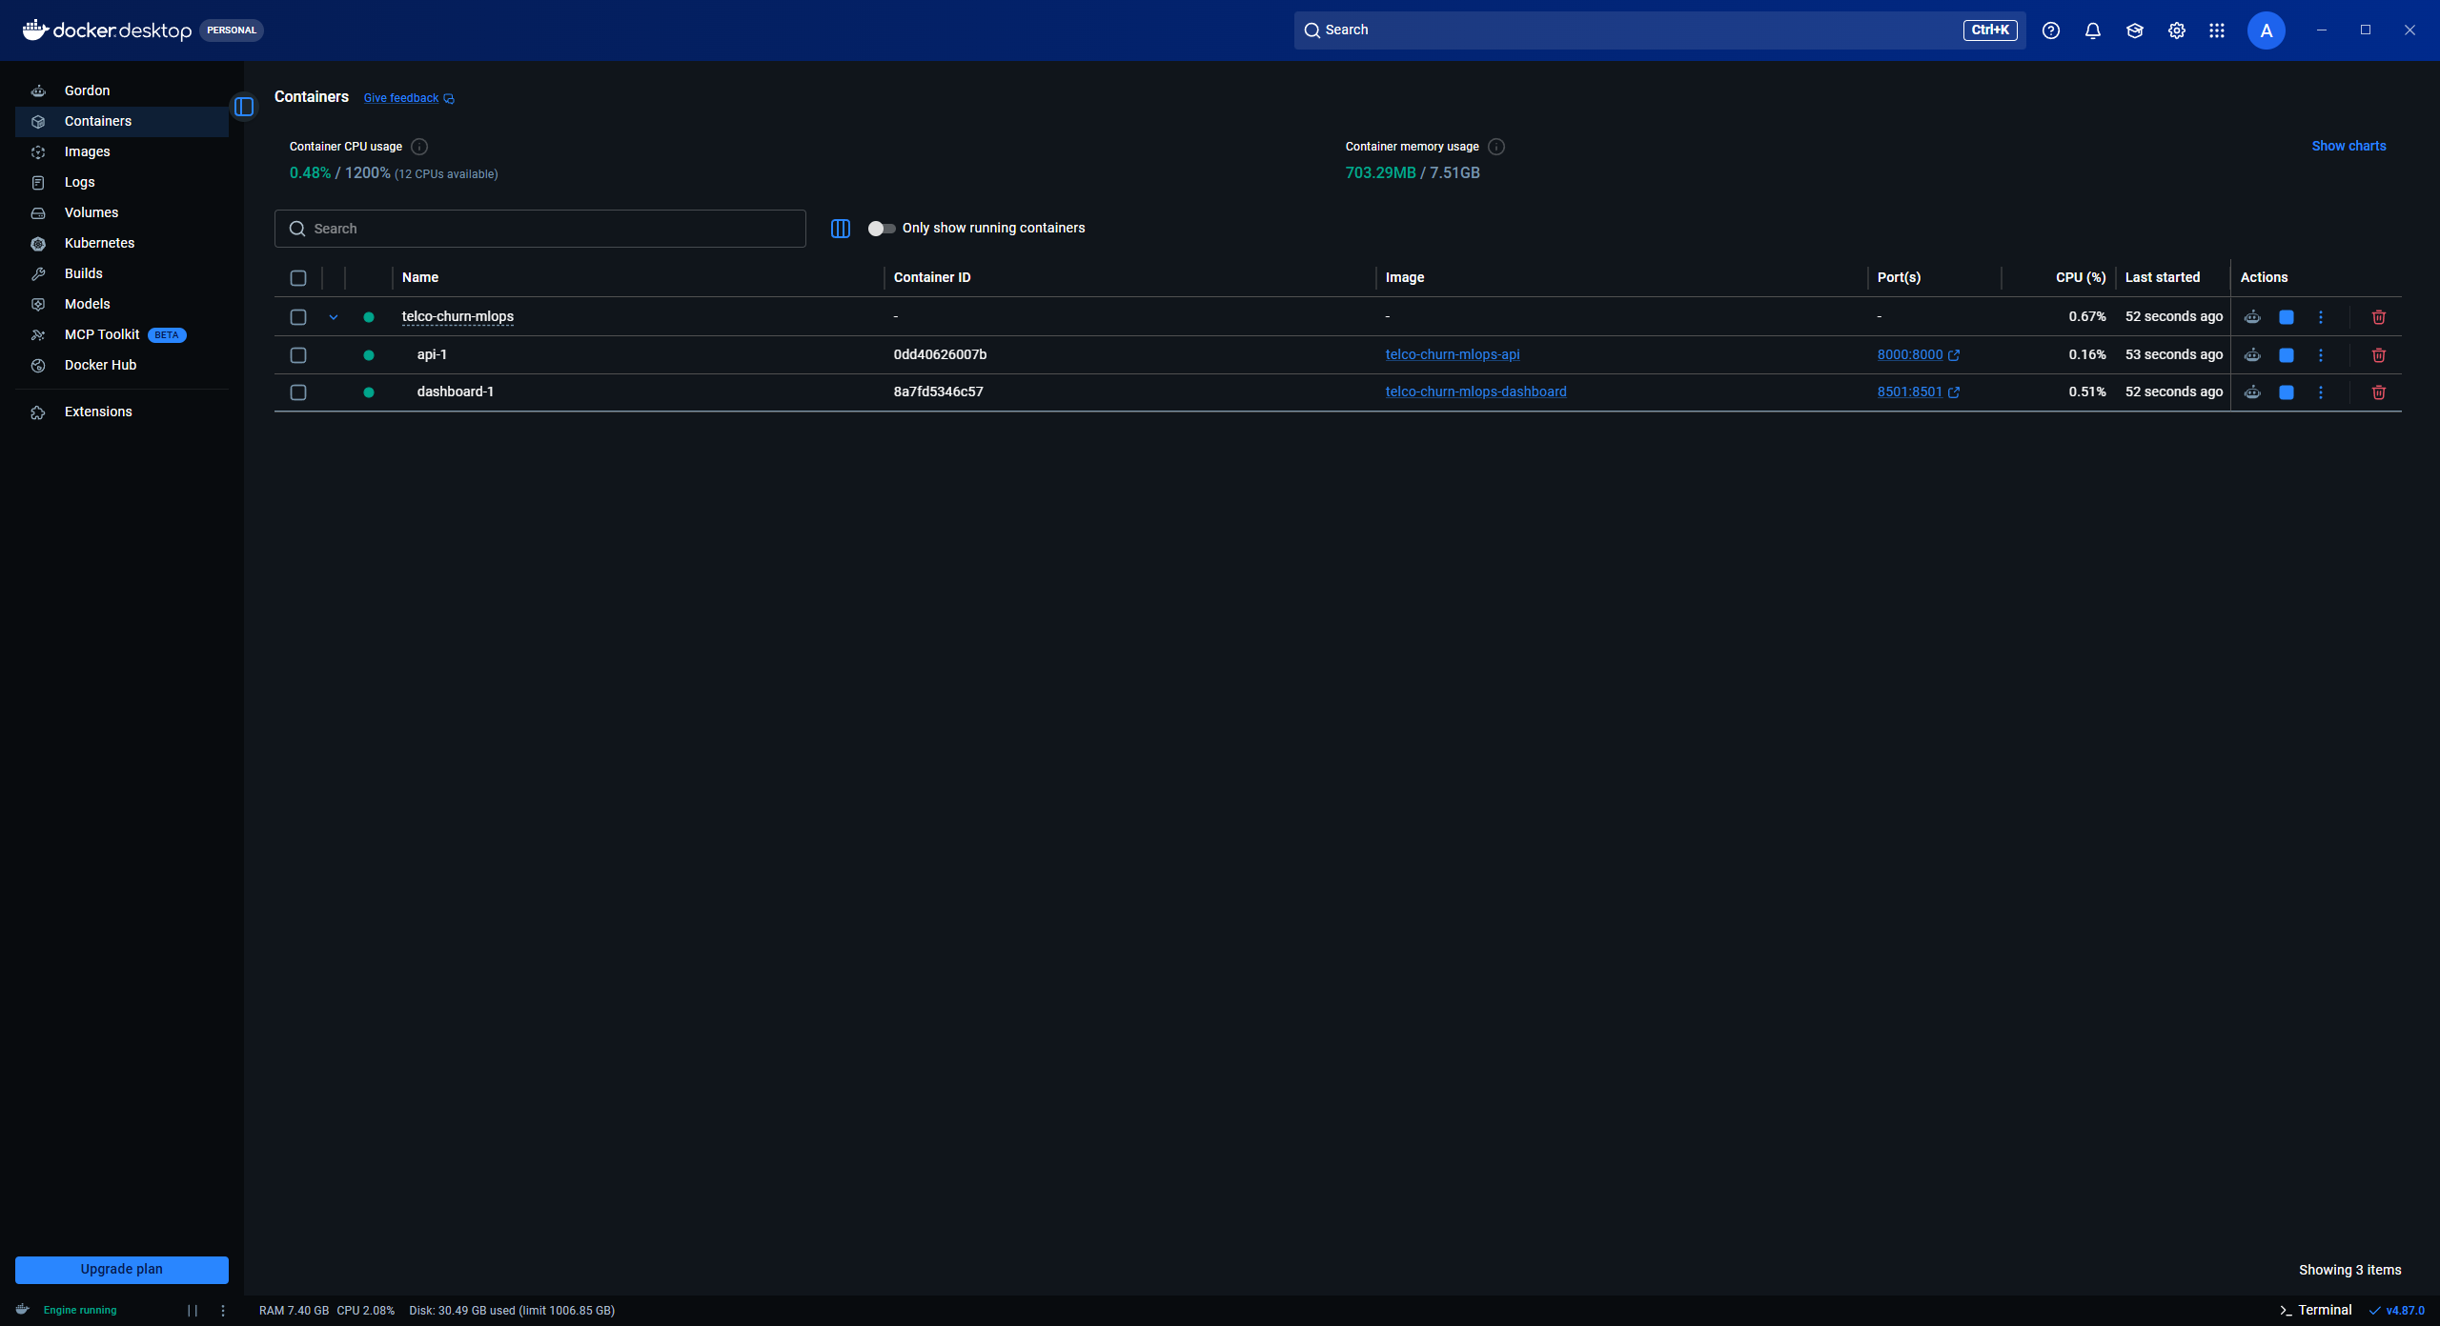Click CPU usage info icon

419,147
